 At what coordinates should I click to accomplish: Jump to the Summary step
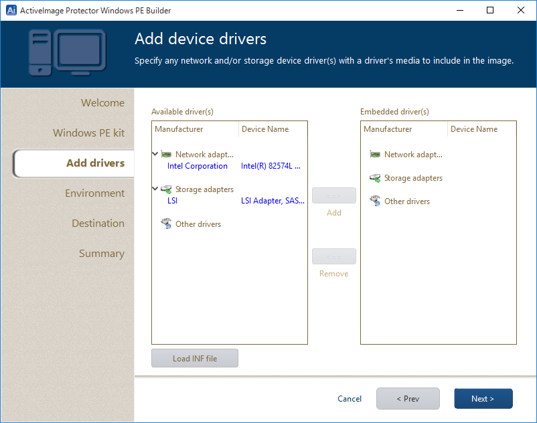101,254
